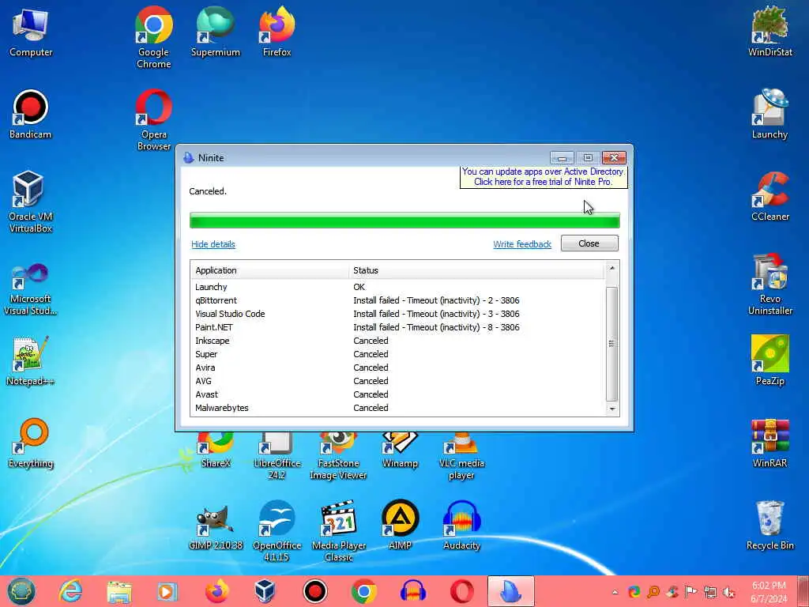This screenshot has height=607, width=809.
Task: Select the AIMP desktop shortcut
Action: point(400,526)
